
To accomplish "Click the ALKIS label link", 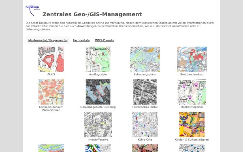I will coord(51,75).
